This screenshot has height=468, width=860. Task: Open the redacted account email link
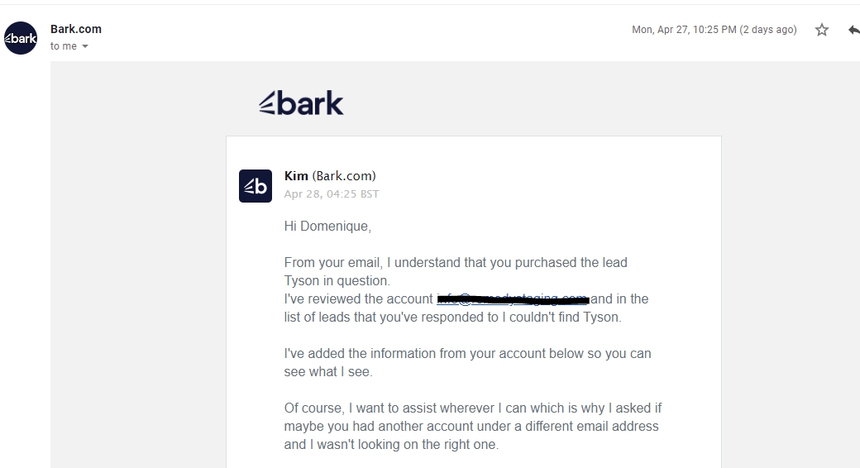point(513,298)
